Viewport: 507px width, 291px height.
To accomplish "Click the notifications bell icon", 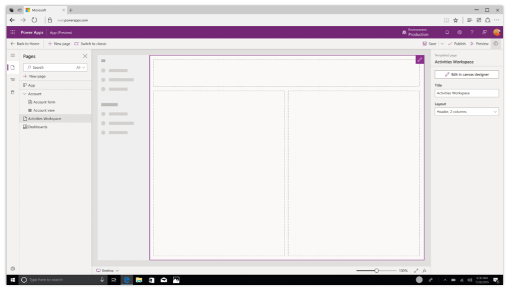I will (447, 32).
